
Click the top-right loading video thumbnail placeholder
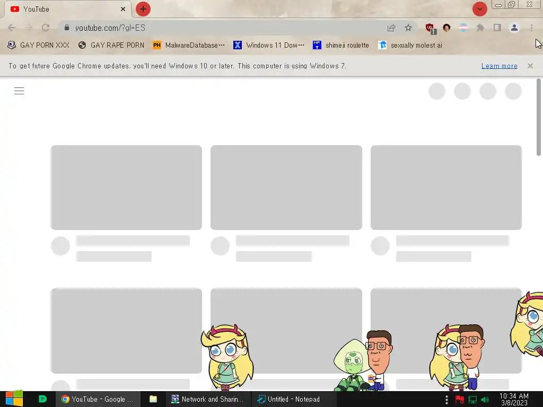[x=446, y=188]
